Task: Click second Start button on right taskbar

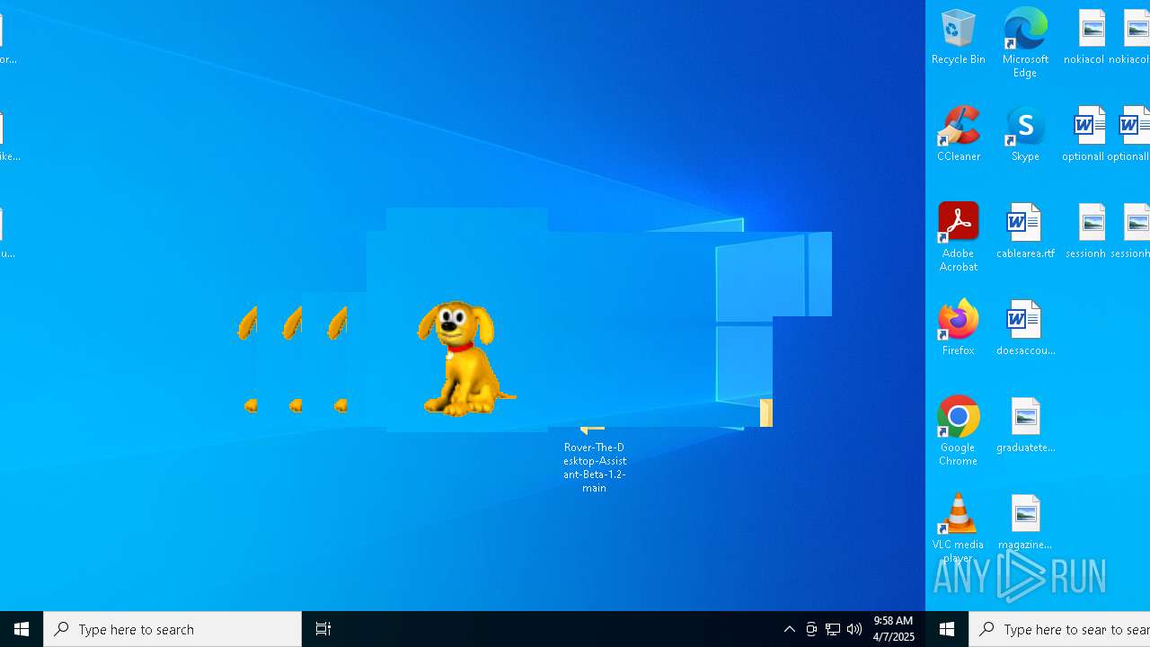Action: [947, 629]
